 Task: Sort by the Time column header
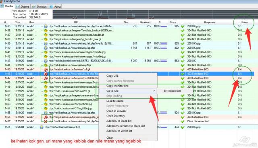click(x=18, y=22)
